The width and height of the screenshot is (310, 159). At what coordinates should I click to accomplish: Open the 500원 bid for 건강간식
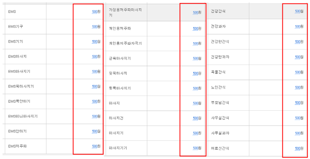click(x=299, y=11)
